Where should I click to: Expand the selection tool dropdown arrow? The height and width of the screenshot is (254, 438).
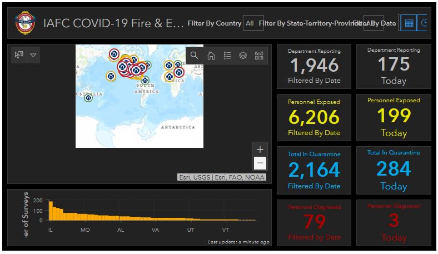pyautogui.click(x=33, y=54)
